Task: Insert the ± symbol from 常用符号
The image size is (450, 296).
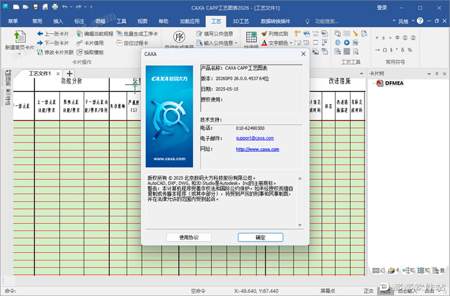Action: click(x=384, y=38)
